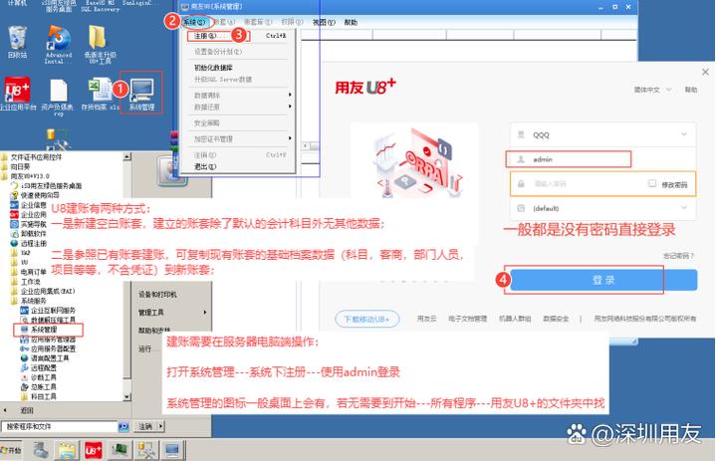Viewport: 716px width, 461px height.
Task: Open the 系统(S) menu in 系统管理 window
Action: click(x=195, y=22)
